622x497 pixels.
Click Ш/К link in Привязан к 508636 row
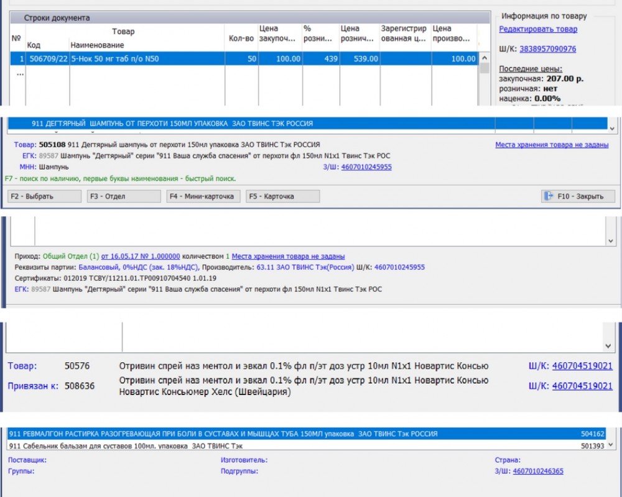coord(582,386)
